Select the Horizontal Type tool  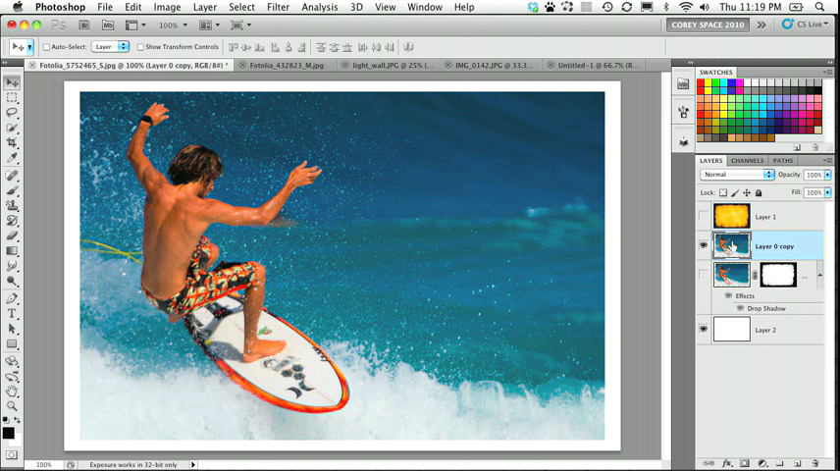pos(12,313)
